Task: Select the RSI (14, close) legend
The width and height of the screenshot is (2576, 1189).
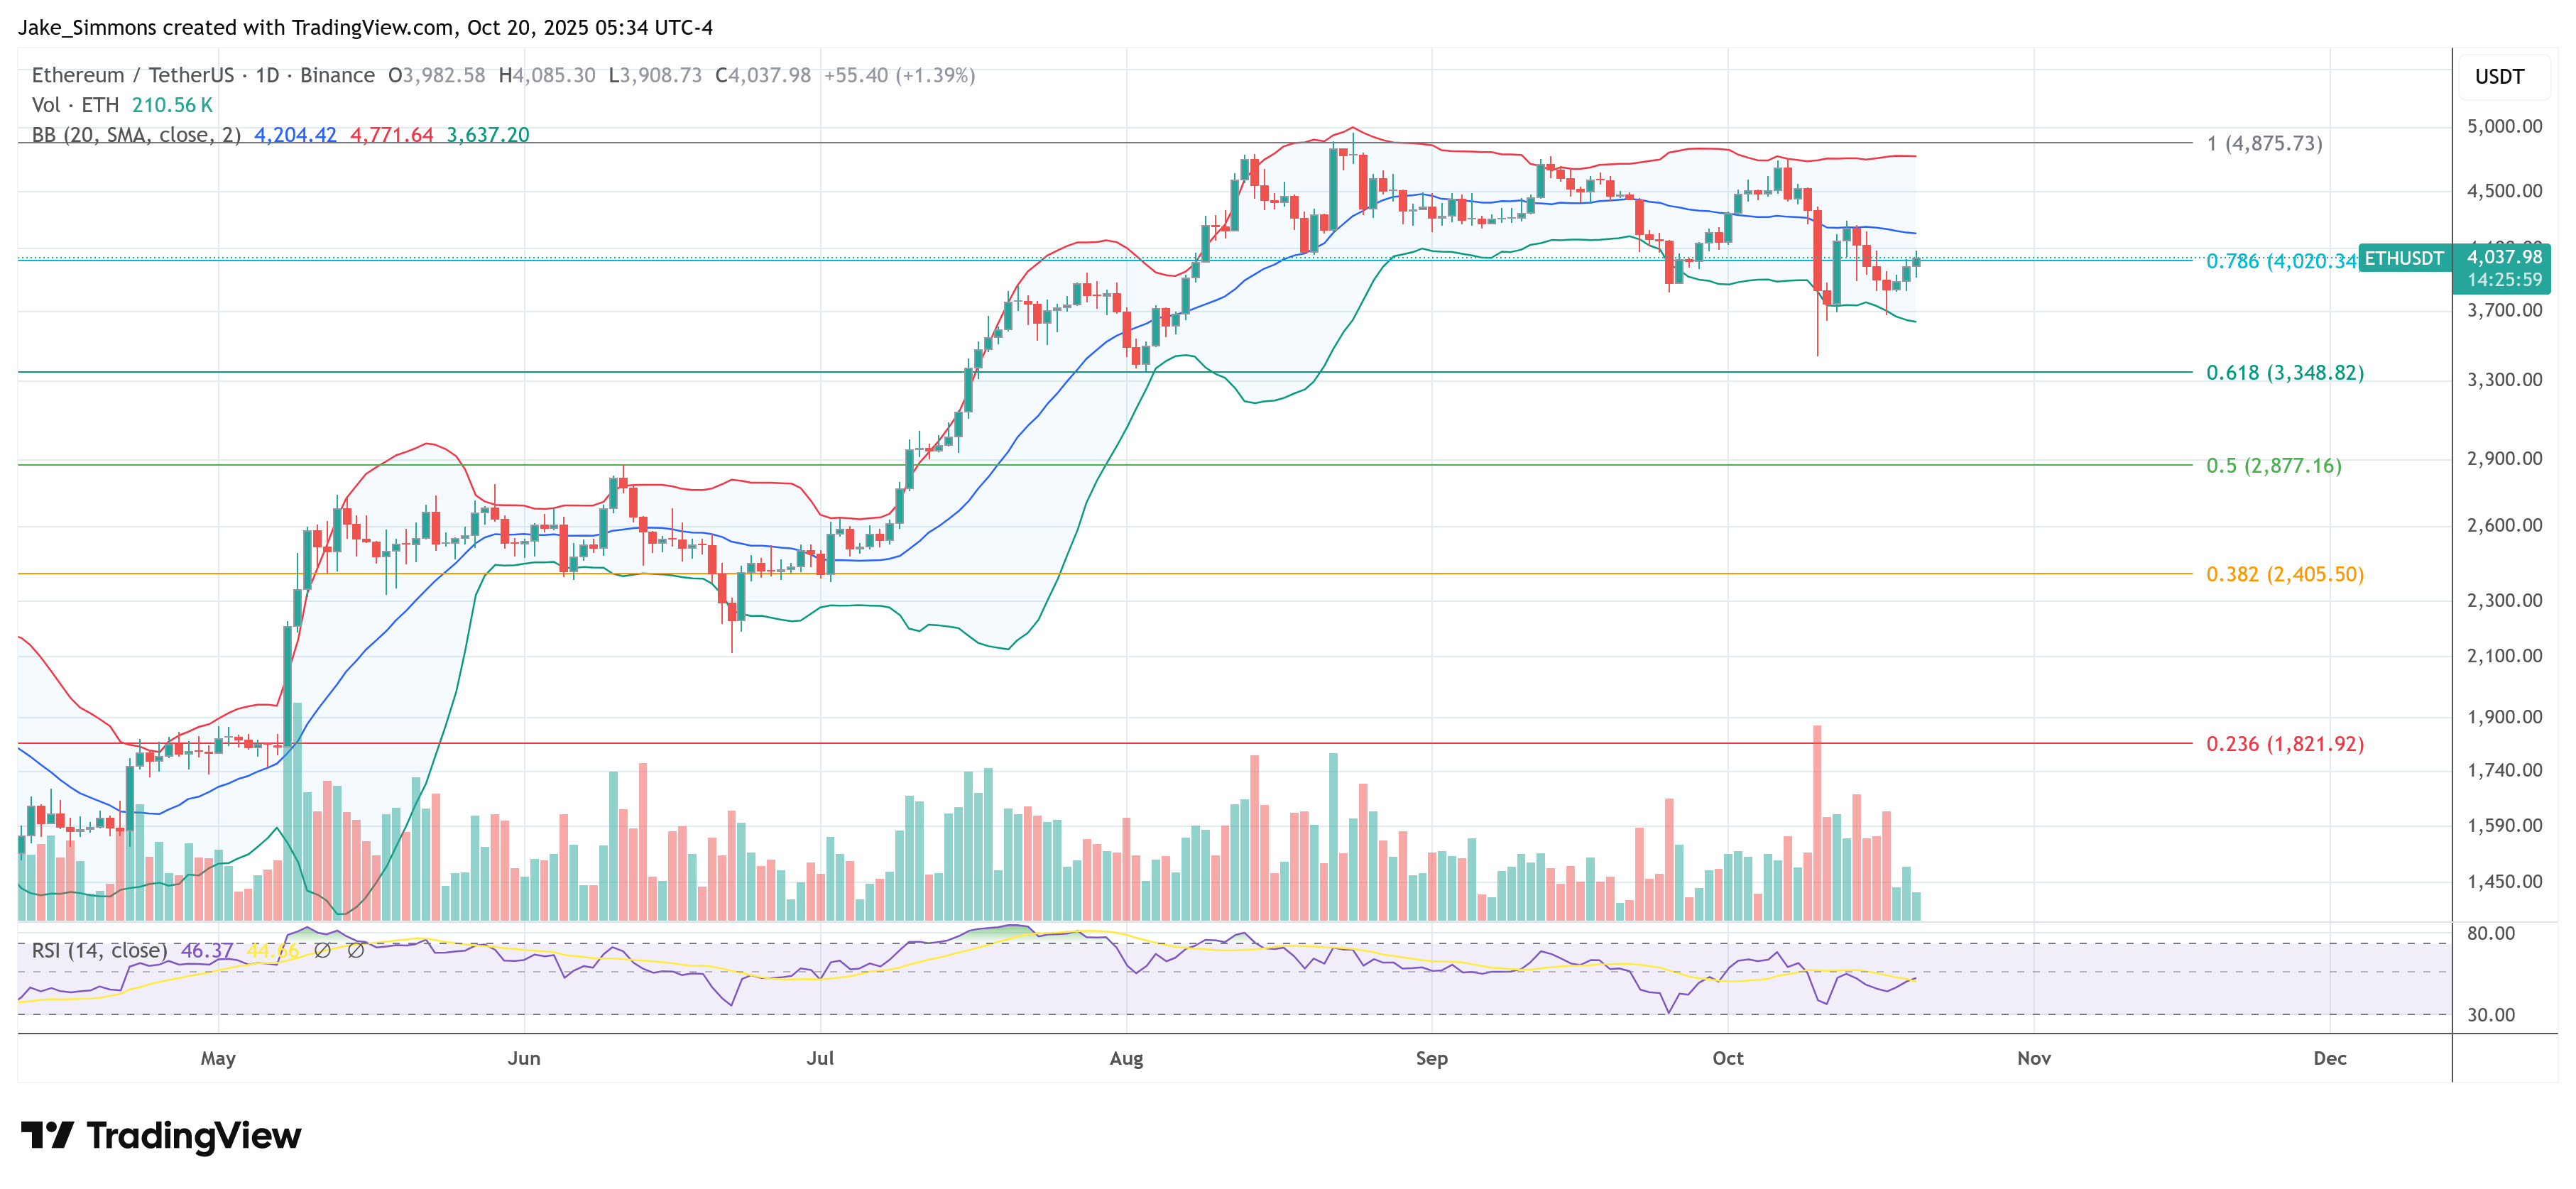Action: (99, 950)
